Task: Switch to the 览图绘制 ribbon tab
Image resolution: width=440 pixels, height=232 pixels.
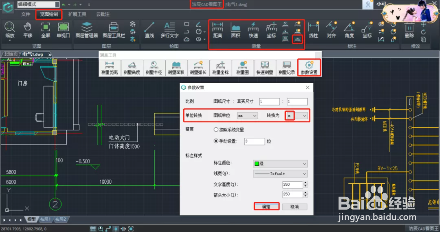Action: 49,14
